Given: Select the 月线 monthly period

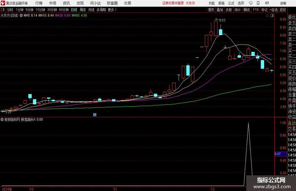Looking at the screenshot, I should [91, 10].
